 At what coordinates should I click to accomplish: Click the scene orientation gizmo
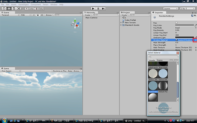pos(75,24)
